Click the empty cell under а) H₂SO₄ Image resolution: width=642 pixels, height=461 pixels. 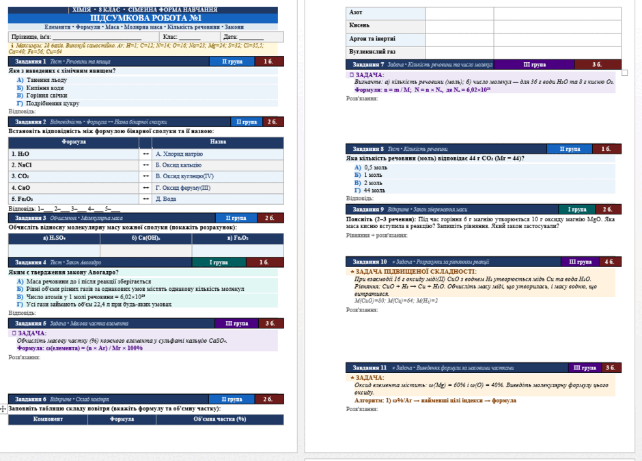tap(54, 250)
